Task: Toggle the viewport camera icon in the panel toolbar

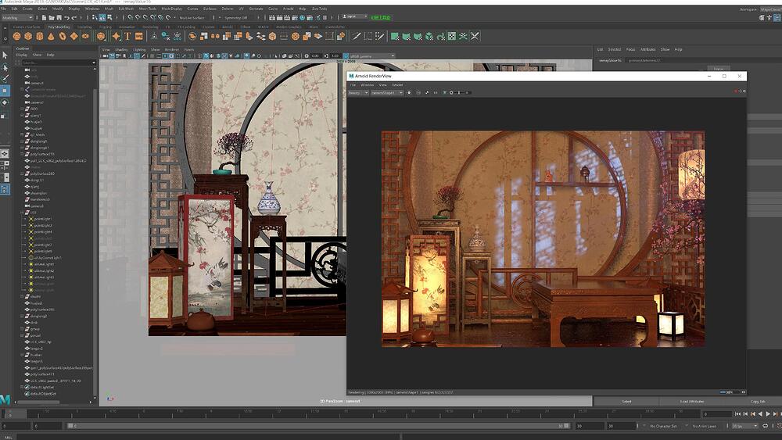Action: coord(105,56)
